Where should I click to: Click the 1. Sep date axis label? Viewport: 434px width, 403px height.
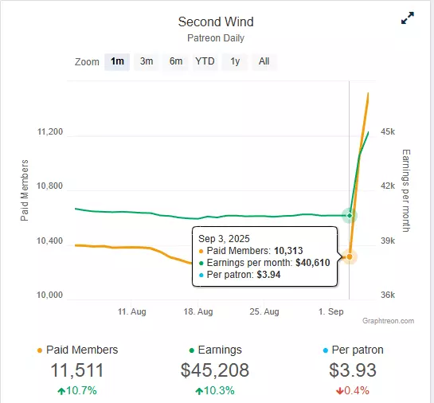click(x=330, y=311)
